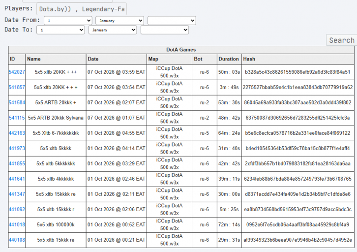Click duration '50m : 03s'

pyautogui.click(x=229, y=72)
